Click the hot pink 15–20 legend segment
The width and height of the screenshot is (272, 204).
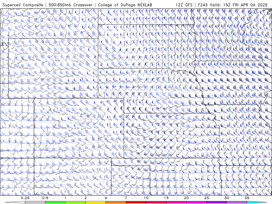[x=176, y=202]
